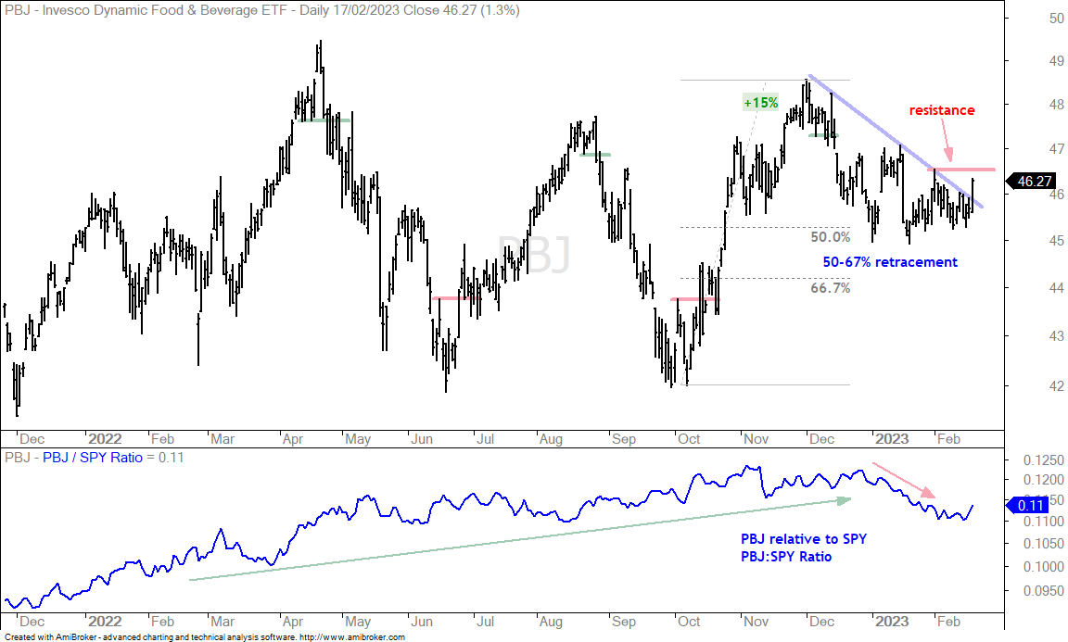Click the PBJ relative to SPY annotation

coord(804,539)
